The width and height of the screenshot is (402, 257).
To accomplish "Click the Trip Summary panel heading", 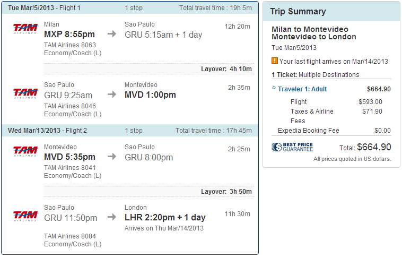I will pyautogui.click(x=298, y=12).
